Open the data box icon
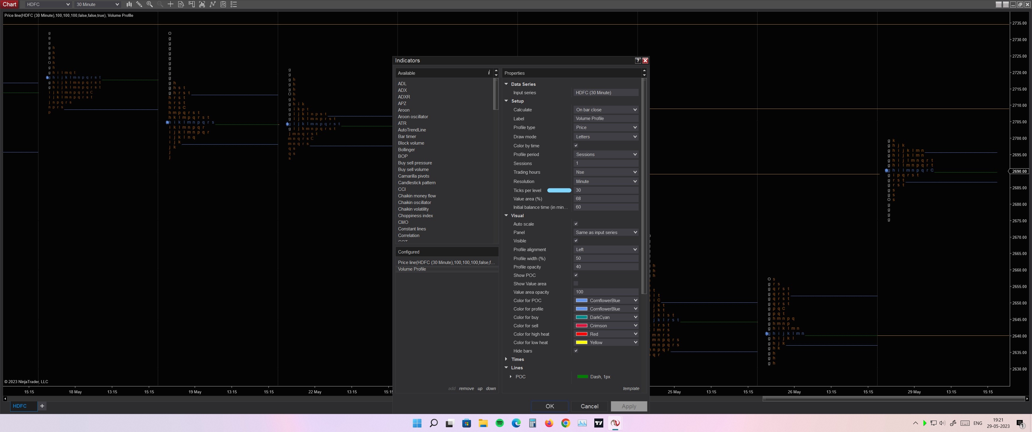The image size is (1032, 432). [181, 4]
